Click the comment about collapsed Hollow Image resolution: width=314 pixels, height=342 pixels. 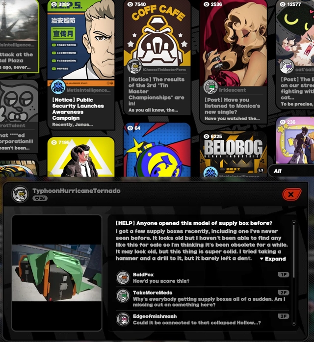tap(197, 322)
